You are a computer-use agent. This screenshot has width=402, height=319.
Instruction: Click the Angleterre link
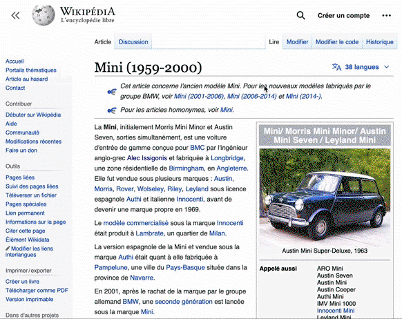tap(232, 168)
